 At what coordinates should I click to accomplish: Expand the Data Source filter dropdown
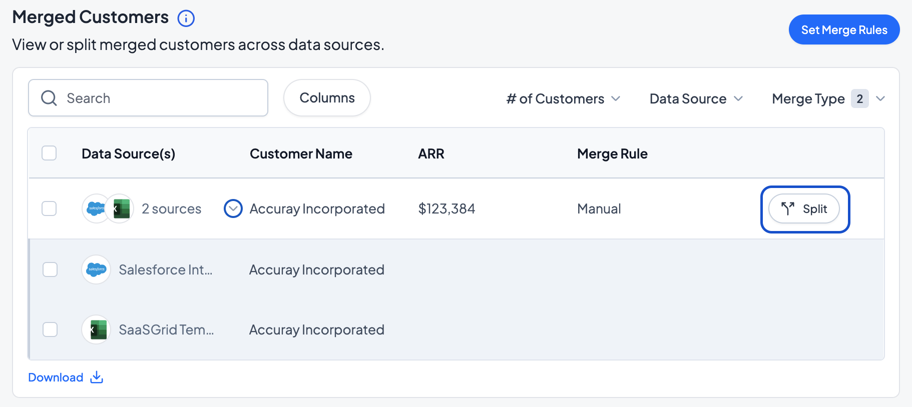tap(696, 98)
